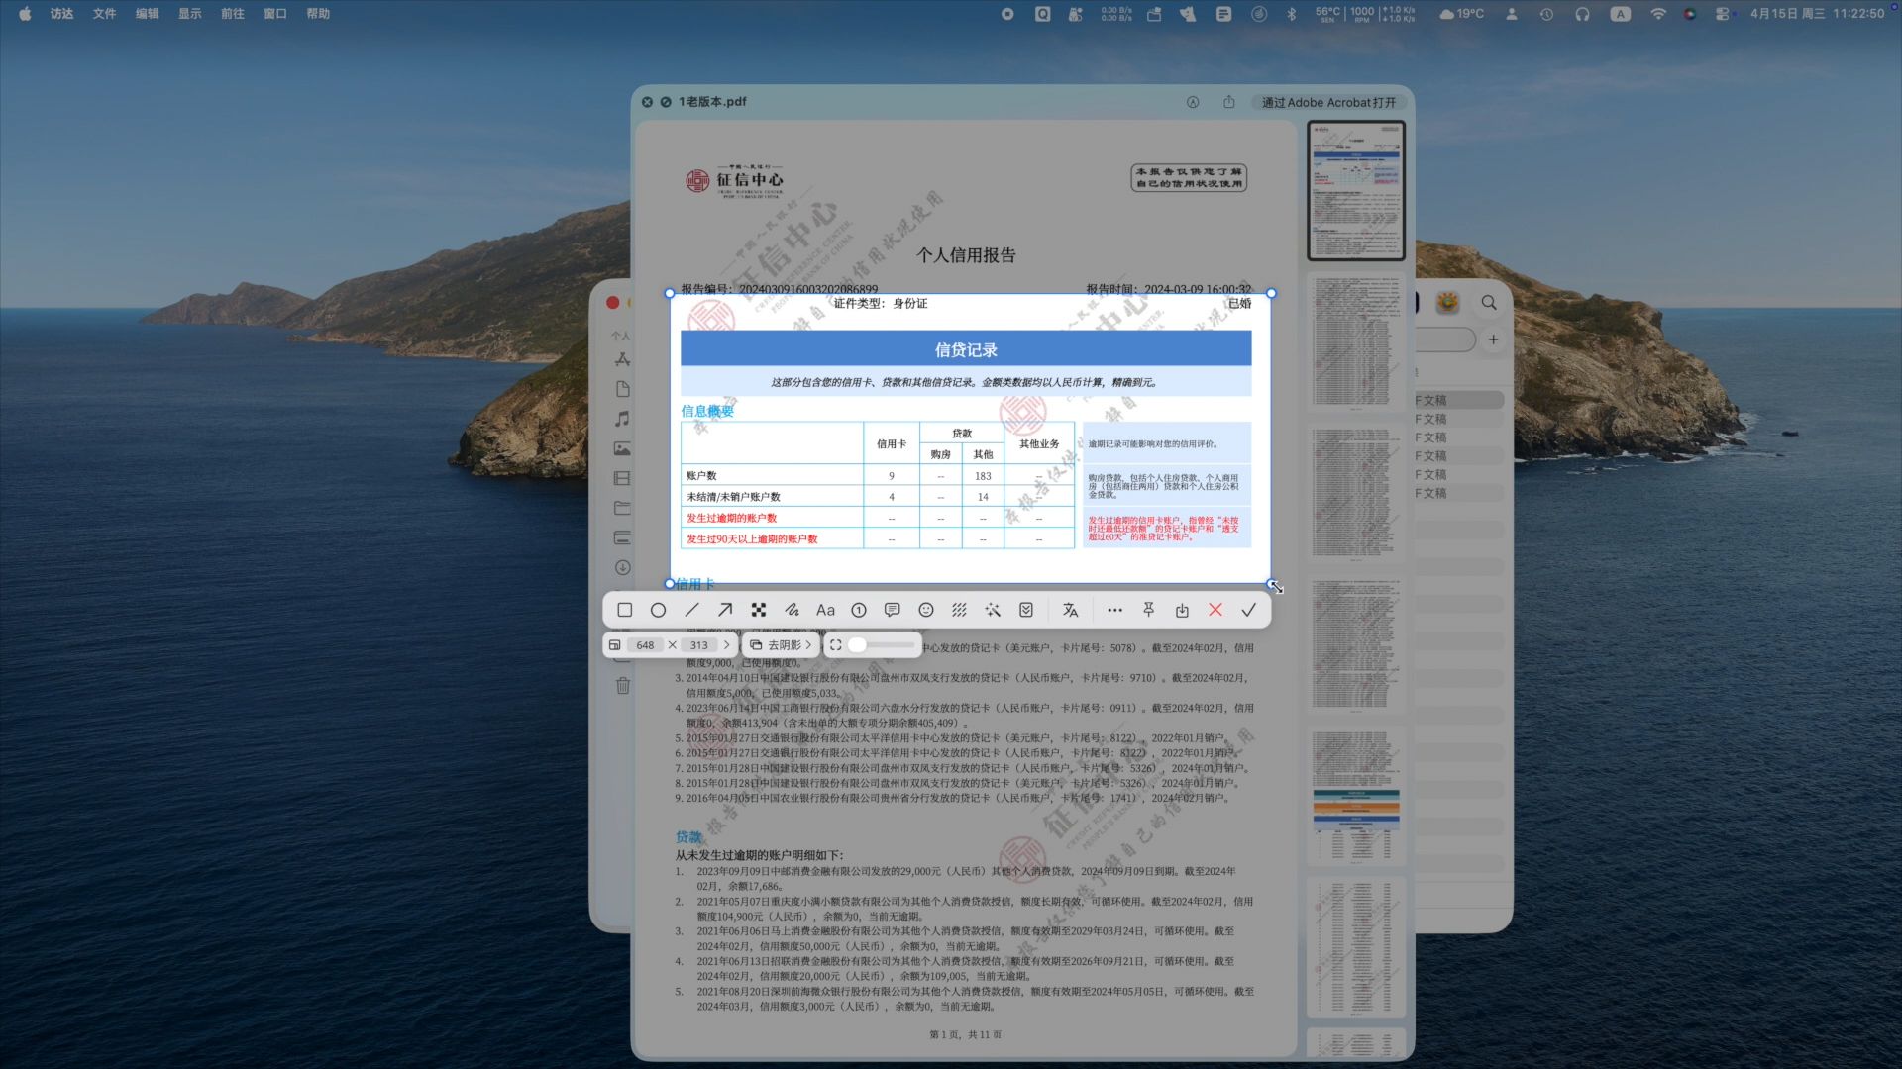Pin the screenshot to screen
Image resolution: width=1902 pixels, height=1069 pixels.
[1148, 610]
